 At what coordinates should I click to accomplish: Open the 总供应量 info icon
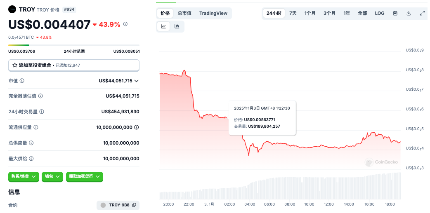point(31,143)
